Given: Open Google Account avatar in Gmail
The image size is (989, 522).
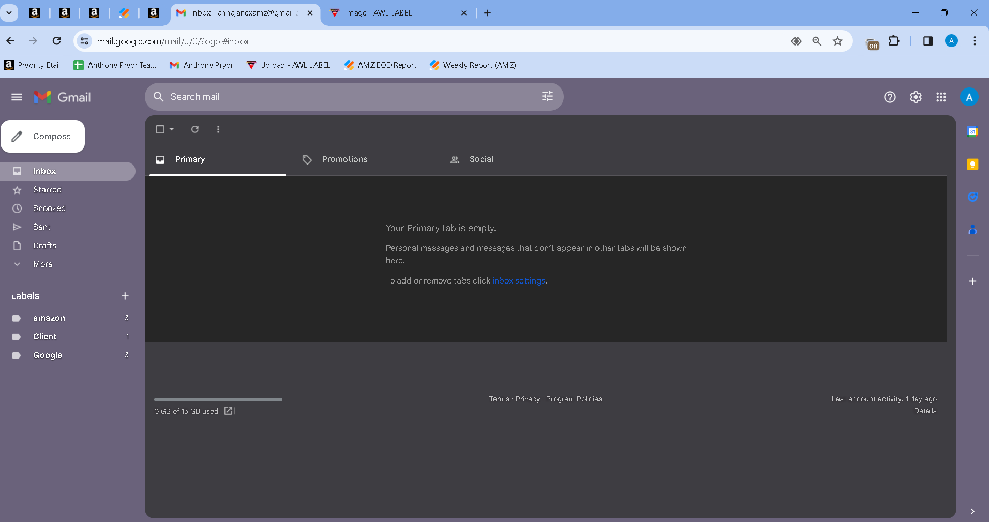Looking at the screenshot, I should (x=969, y=97).
